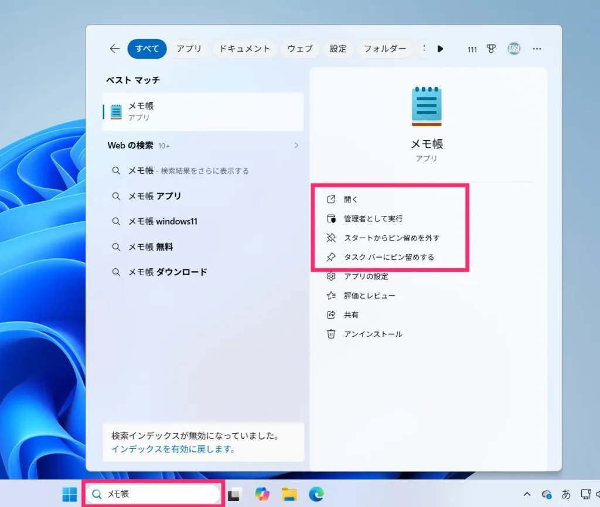Toggle the あ IME input mode
Image resolution: width=600 pixels, height=507 pixels.
(566, 494)
